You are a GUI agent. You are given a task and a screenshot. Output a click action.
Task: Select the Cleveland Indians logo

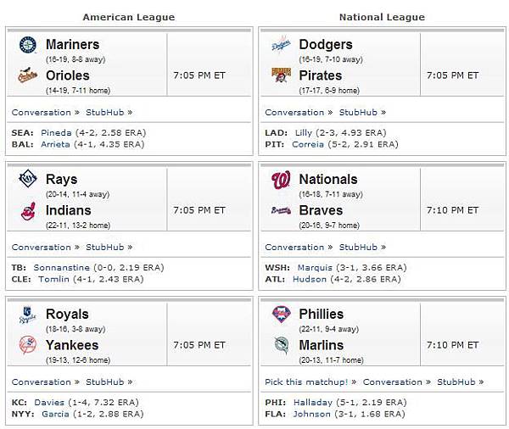(x=28, y=211)
